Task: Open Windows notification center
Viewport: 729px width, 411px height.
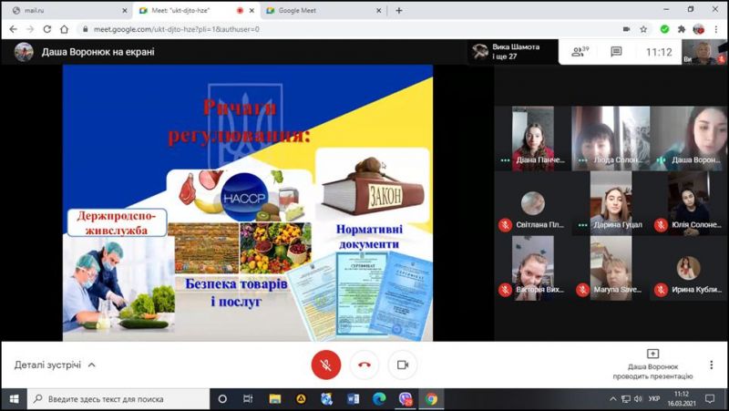Action: tap(710, 399)
